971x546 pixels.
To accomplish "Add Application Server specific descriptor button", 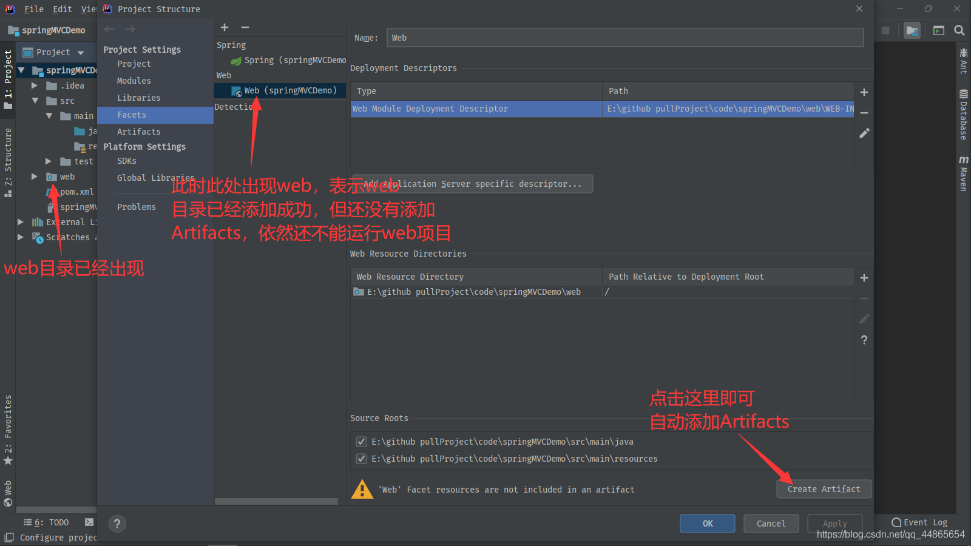I will click(x=472, y=184).
